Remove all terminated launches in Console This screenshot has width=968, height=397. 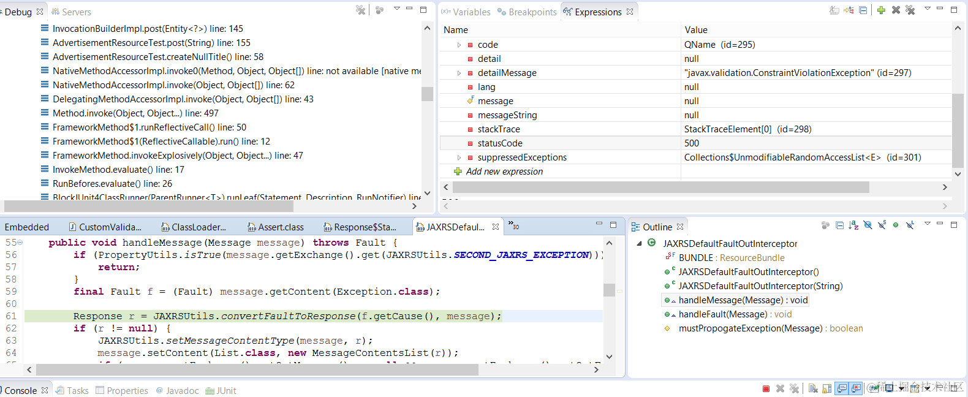[794, 388]
